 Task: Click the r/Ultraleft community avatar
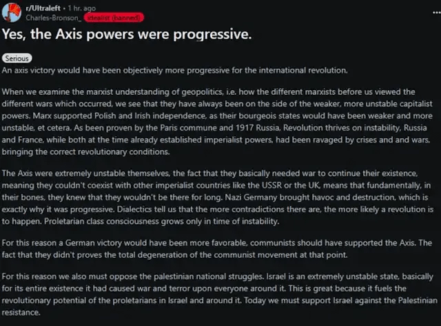[12, 12]
